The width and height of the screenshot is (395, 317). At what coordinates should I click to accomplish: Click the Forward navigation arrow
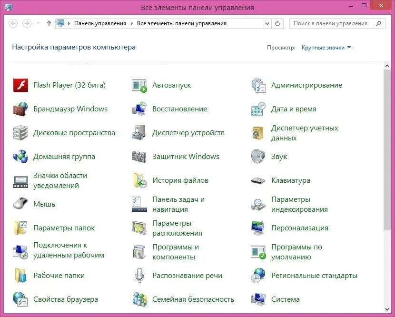point(27,23)
